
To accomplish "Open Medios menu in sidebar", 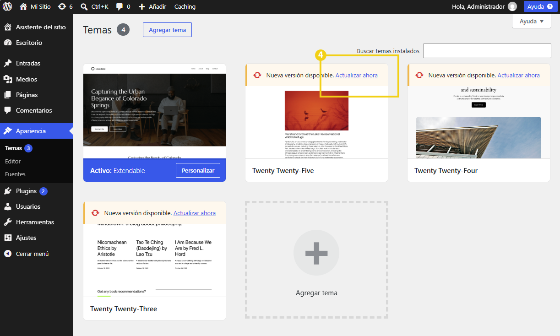I will point(36,79).
